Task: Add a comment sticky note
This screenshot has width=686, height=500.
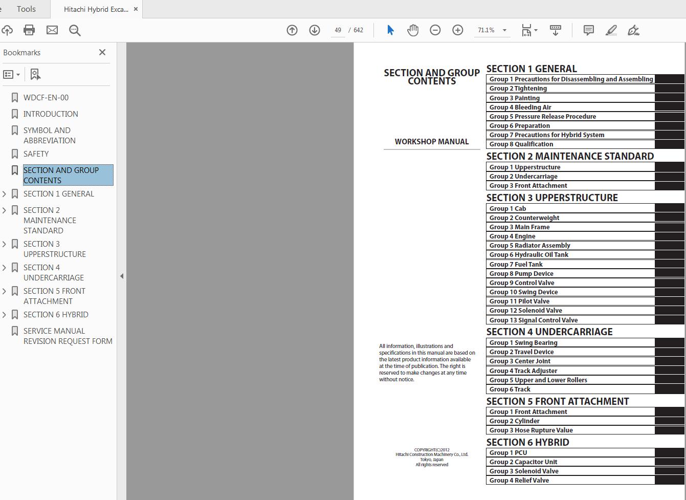Action: pos(589,30)
